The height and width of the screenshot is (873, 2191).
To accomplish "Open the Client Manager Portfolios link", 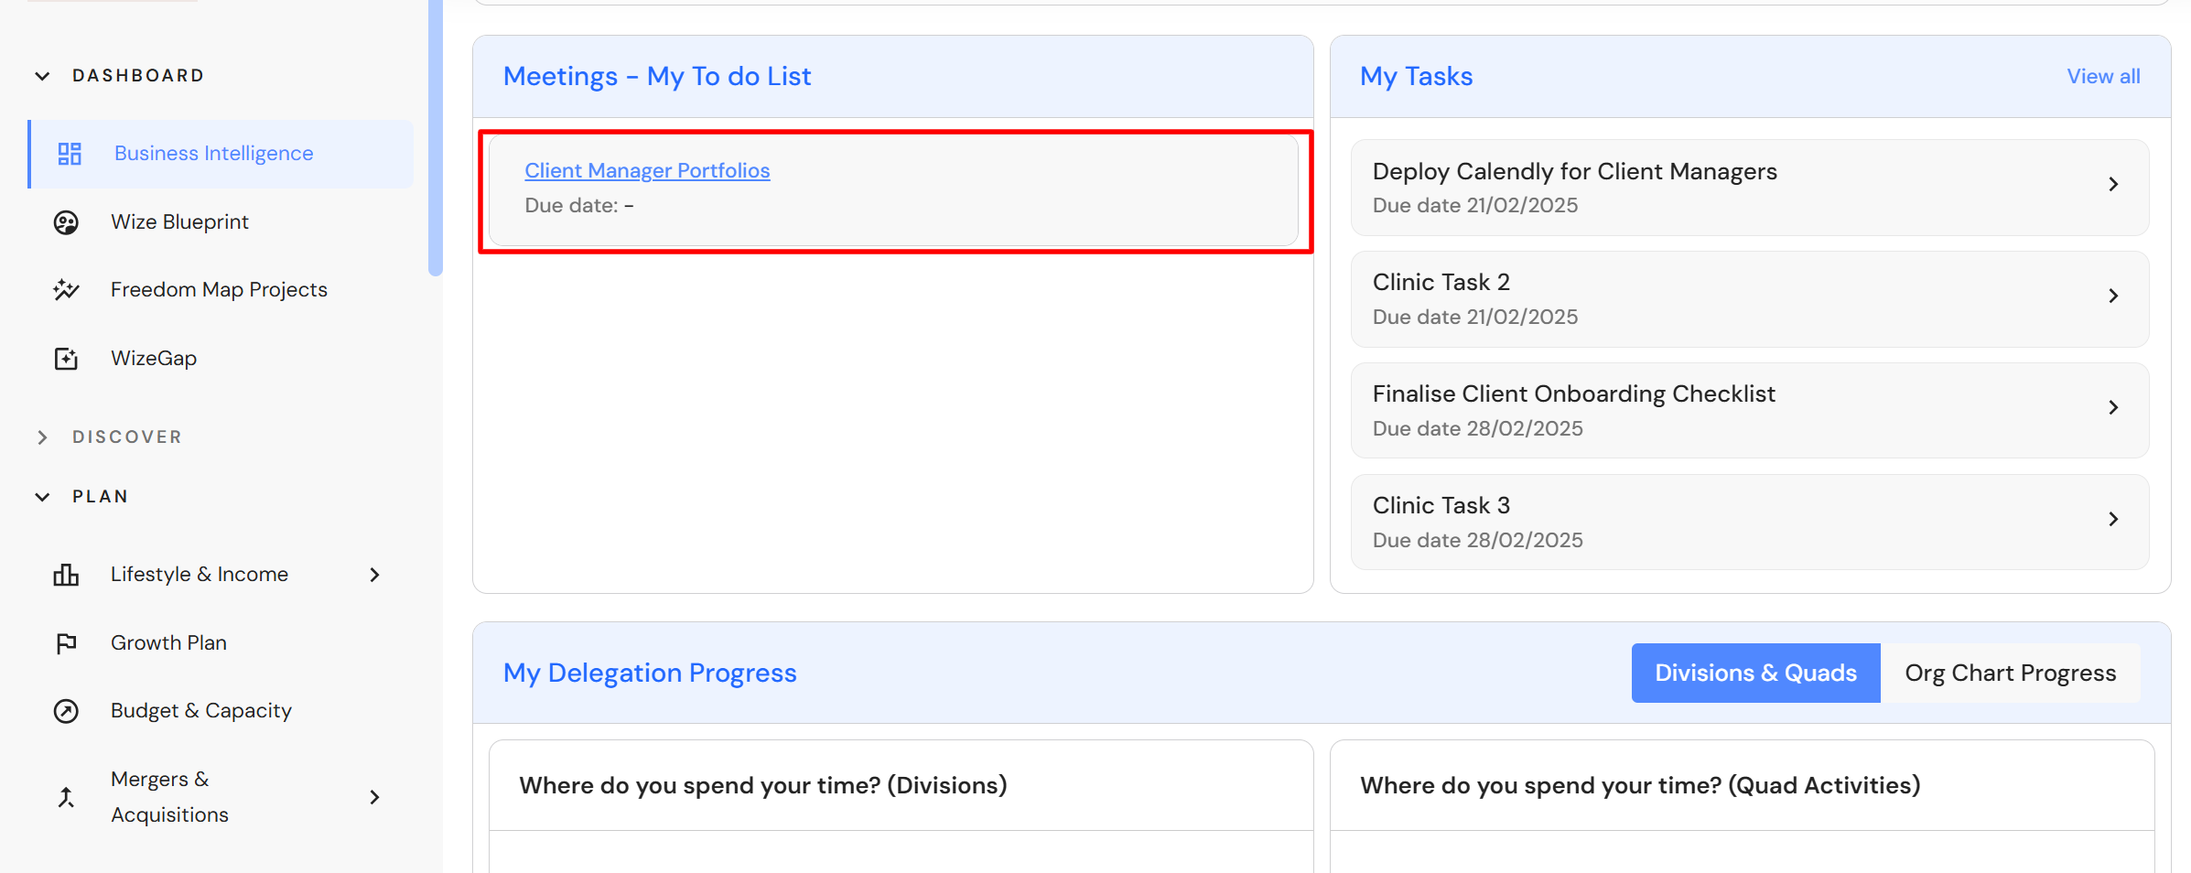I will point(647,171).
